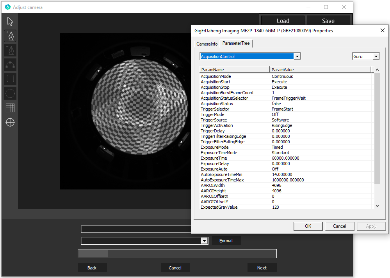The image size is (390, 278).
Task: Click the parameter list scroll down arrow
Action: tap(377, 206)
